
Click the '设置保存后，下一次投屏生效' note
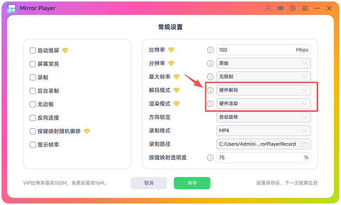[287, 183]
